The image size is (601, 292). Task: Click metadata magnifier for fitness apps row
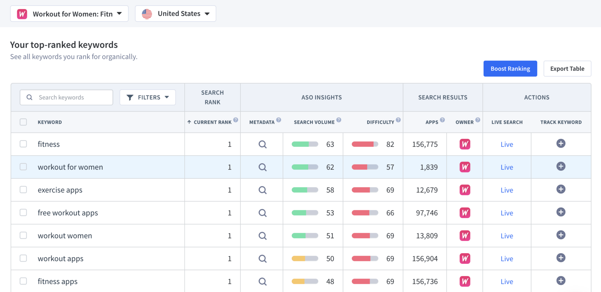point(262,282)
